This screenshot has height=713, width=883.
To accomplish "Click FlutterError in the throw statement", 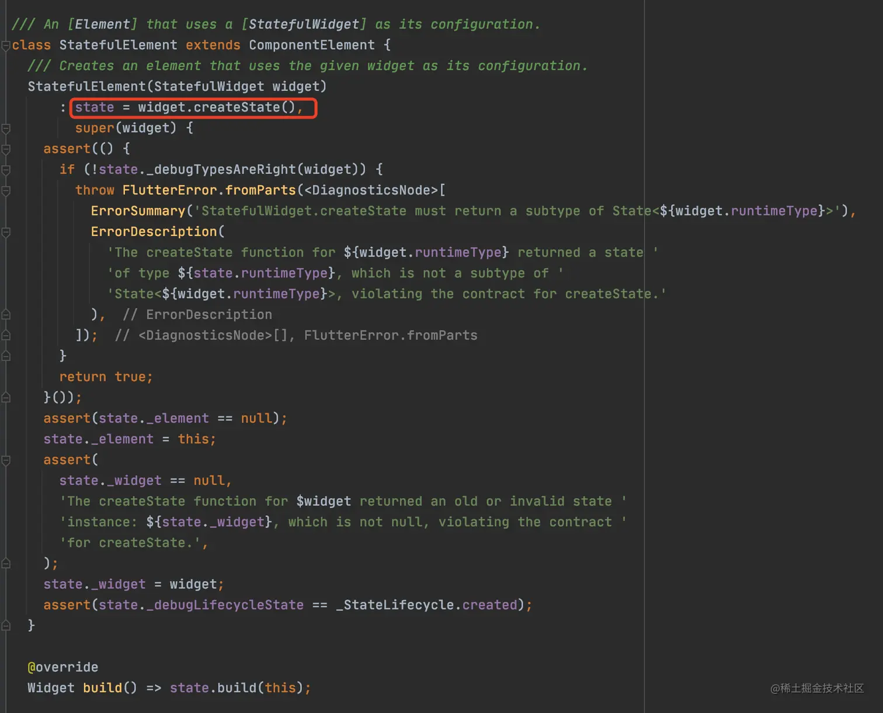I will click(x=169, y=190).
